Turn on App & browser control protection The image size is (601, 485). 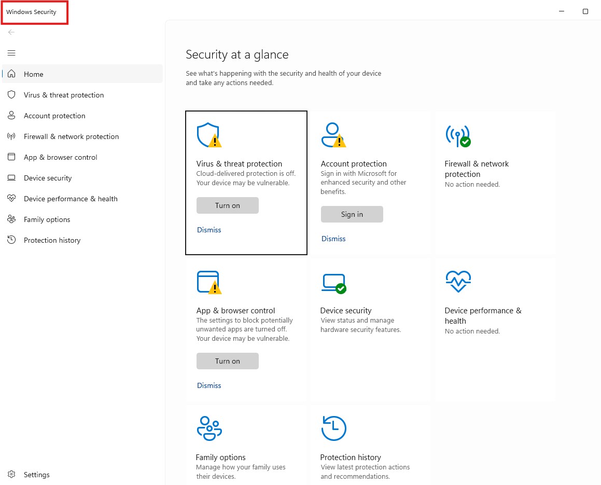[227, 361]
